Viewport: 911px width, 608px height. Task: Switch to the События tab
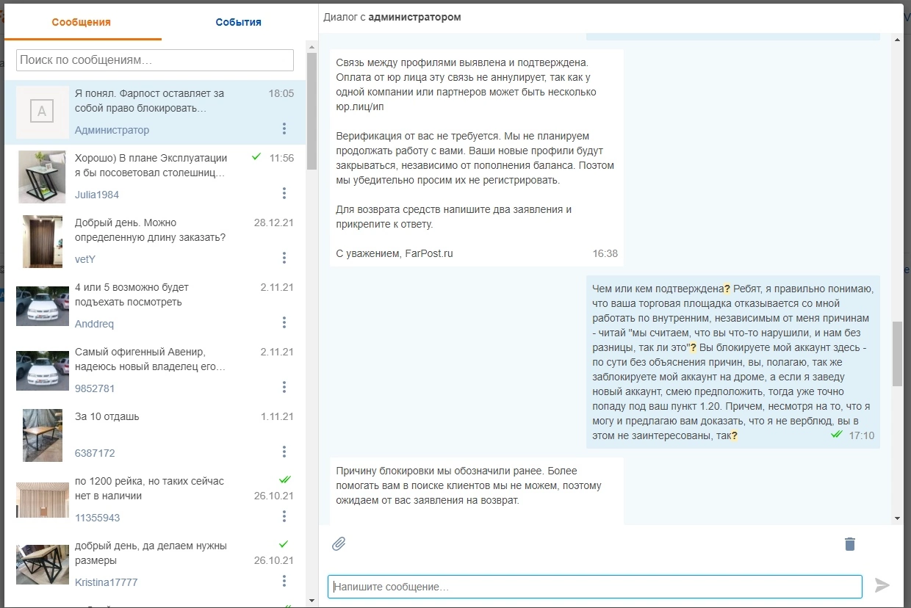[239, 22]
